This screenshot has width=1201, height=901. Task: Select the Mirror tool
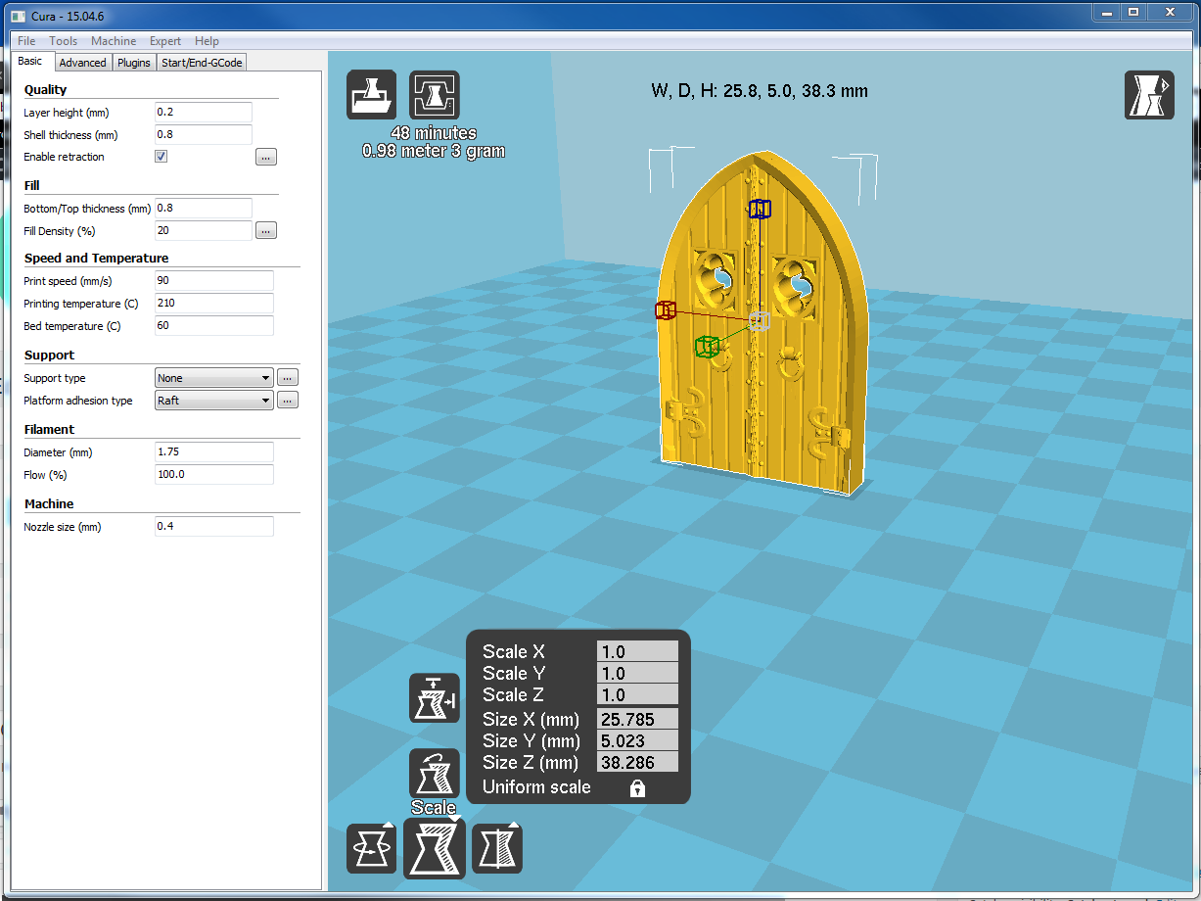pyautogui.click(x=497, y=848)
